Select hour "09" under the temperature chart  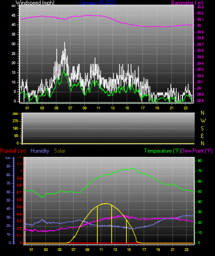(87, 250)
